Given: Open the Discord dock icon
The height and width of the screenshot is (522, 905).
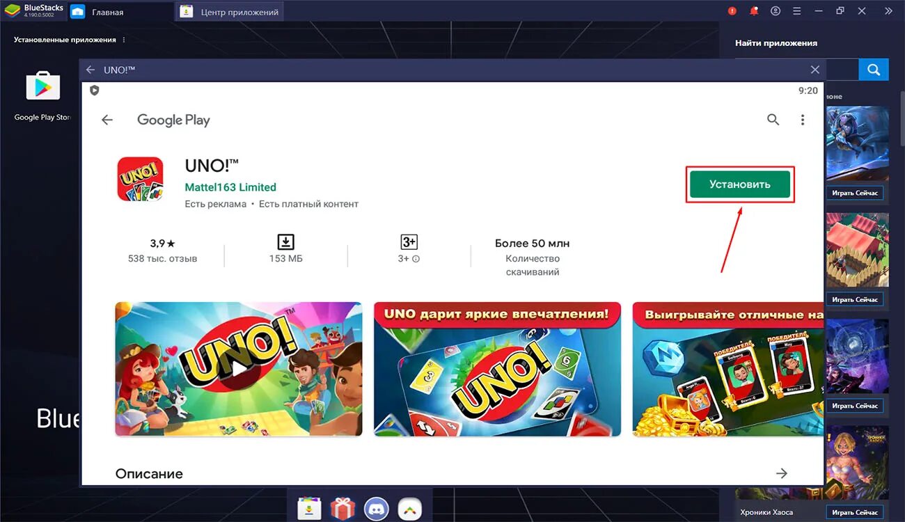Looking at the screenshot, I should [x=377, y=509].
